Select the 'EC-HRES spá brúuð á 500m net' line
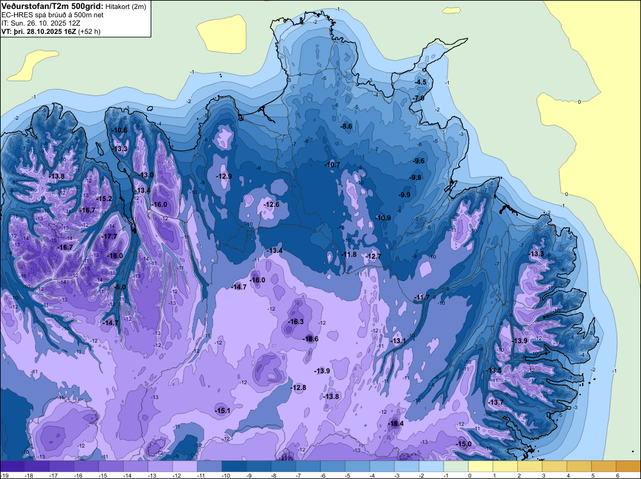The image size is (641, 479). pyautogui.click(x=53, y=15)
